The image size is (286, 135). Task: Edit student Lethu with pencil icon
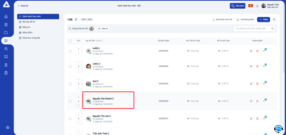tap(251, 66)
